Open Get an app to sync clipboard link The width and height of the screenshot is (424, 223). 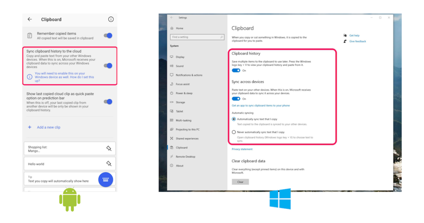(261, 106)
